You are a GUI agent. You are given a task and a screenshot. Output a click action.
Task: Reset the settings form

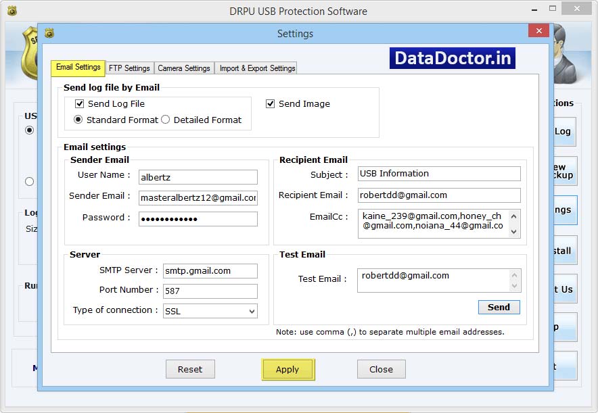190,369
